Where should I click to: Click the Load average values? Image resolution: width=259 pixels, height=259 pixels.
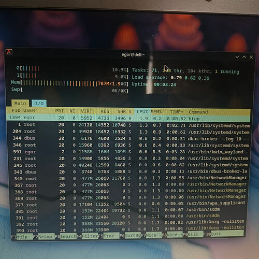tap(190, 78)
